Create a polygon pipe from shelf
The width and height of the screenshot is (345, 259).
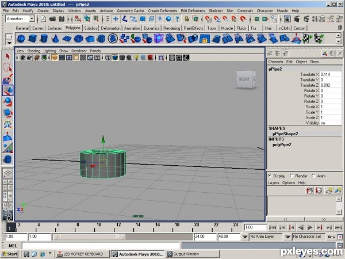(x=101, y=39)
